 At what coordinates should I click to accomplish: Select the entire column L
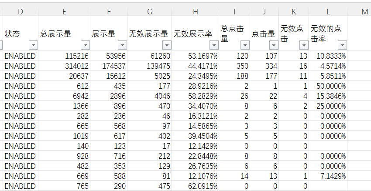(328, 11)
